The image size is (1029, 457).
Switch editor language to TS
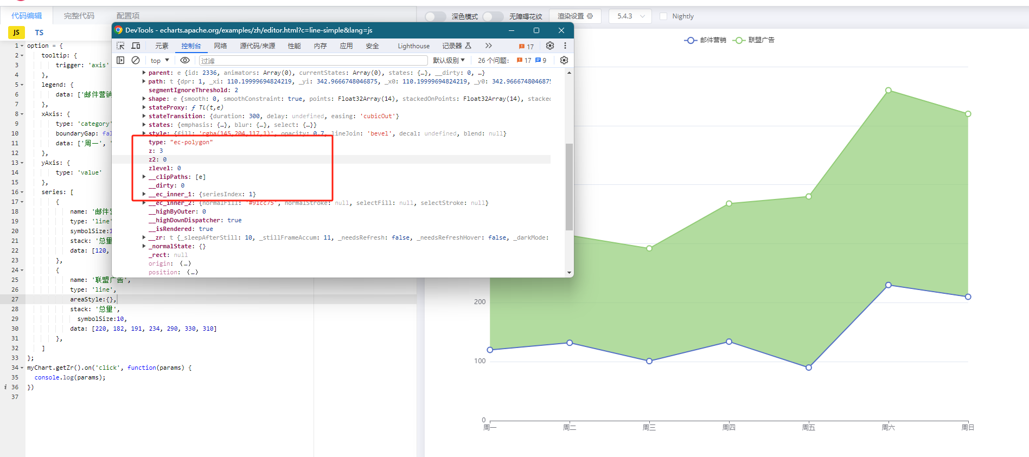[39, 33]
